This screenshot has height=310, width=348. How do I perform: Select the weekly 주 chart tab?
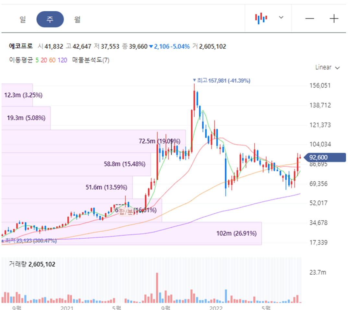tap(50, 19)
